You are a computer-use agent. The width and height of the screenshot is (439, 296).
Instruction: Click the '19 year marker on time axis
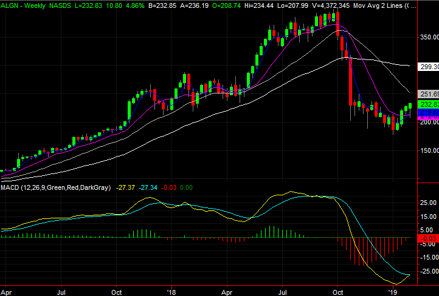(393, 292)
